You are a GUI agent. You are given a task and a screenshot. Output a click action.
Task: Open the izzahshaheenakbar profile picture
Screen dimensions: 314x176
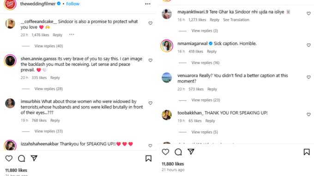click(10, 145)
